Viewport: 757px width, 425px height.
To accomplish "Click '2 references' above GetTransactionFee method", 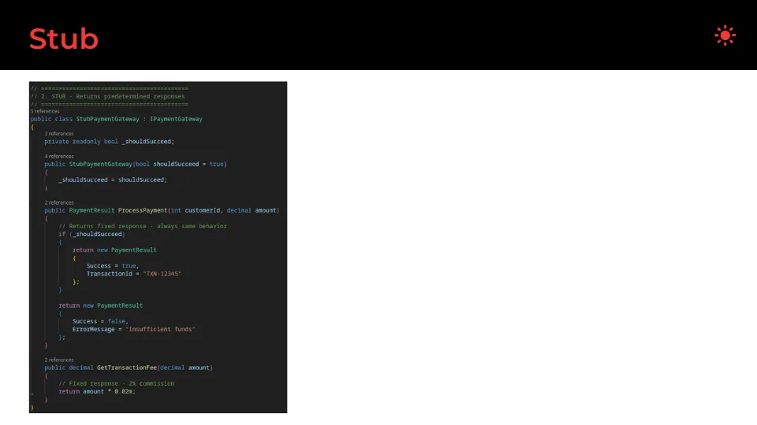I will pyautogui.click(x=59, y=360).
